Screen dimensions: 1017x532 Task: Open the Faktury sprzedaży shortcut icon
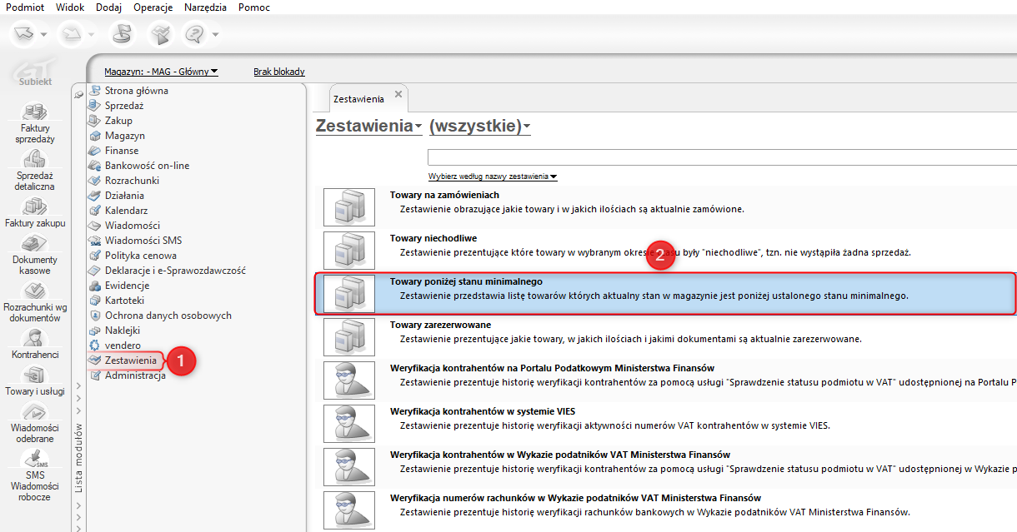[x=35, y=112]
